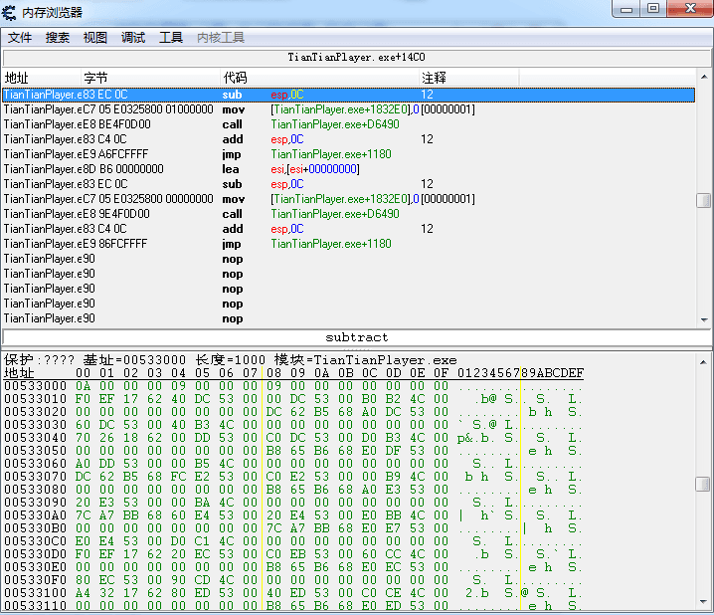Image resolution: width=714 pixels, height=615 pixels.
Task: Select highlighted sub esp,0C instruction row
Action: (x=349, y=95)
